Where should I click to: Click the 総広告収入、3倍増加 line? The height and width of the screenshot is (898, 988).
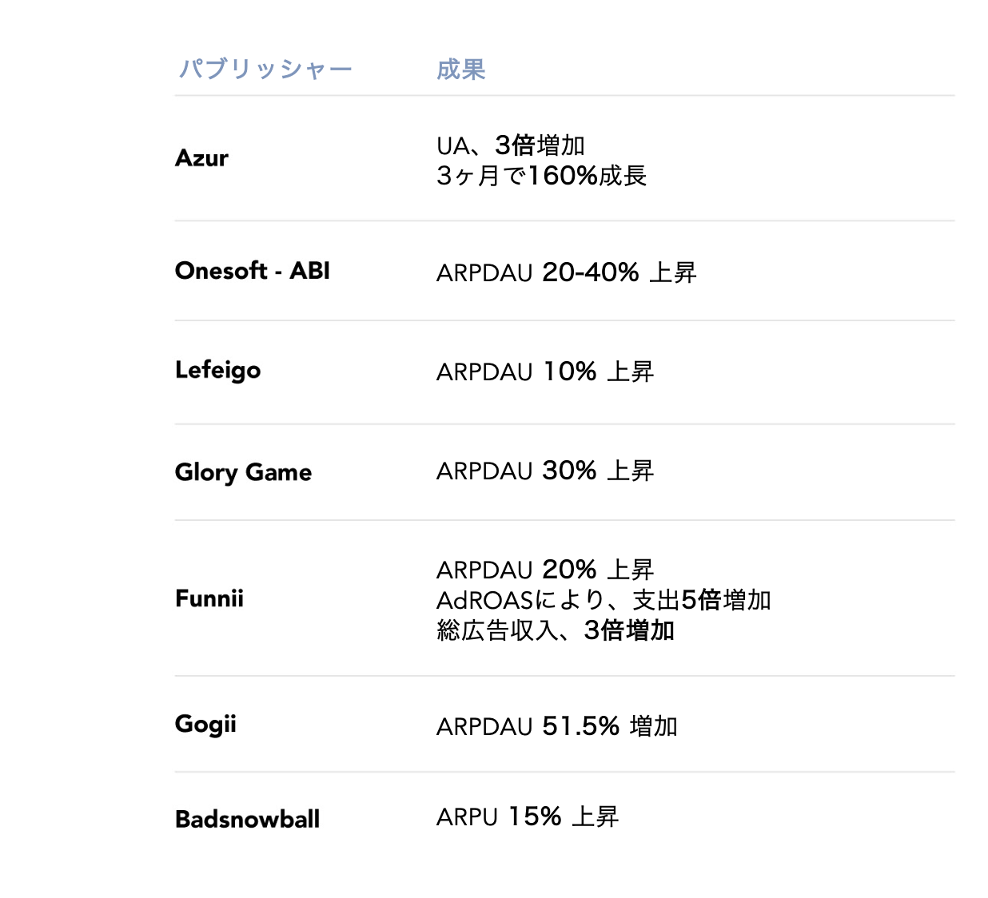pos(555,630)
